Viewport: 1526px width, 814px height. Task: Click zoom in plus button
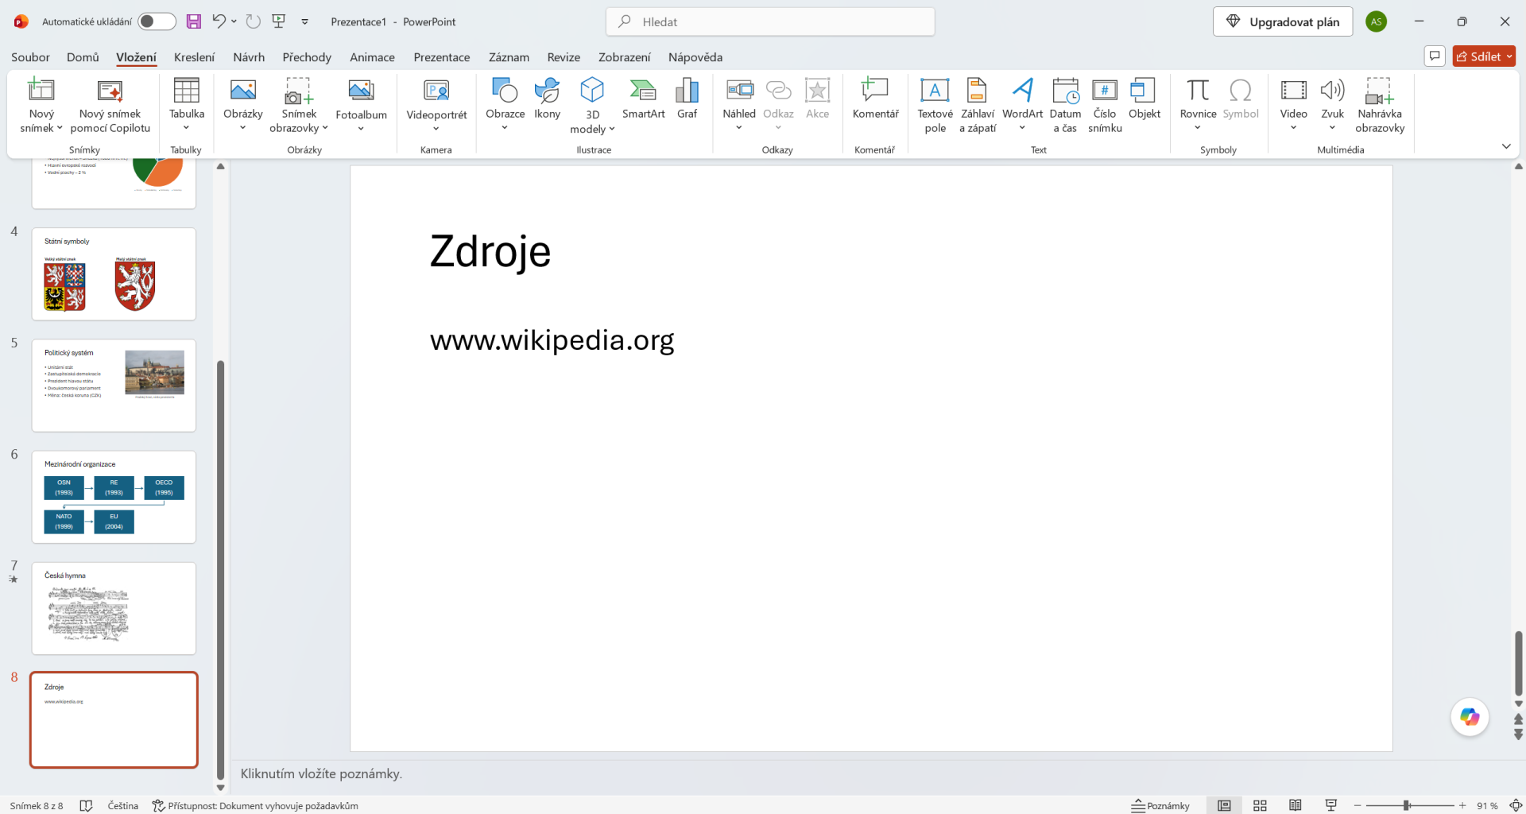[x=1462, y=805]
